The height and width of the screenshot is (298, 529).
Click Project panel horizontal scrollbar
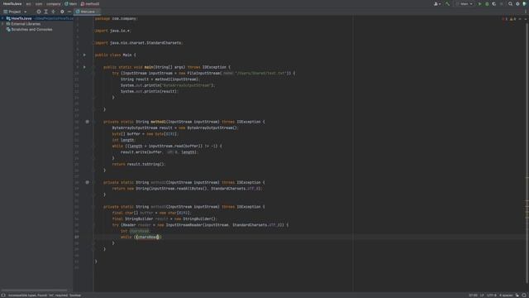tap(34, 290)
